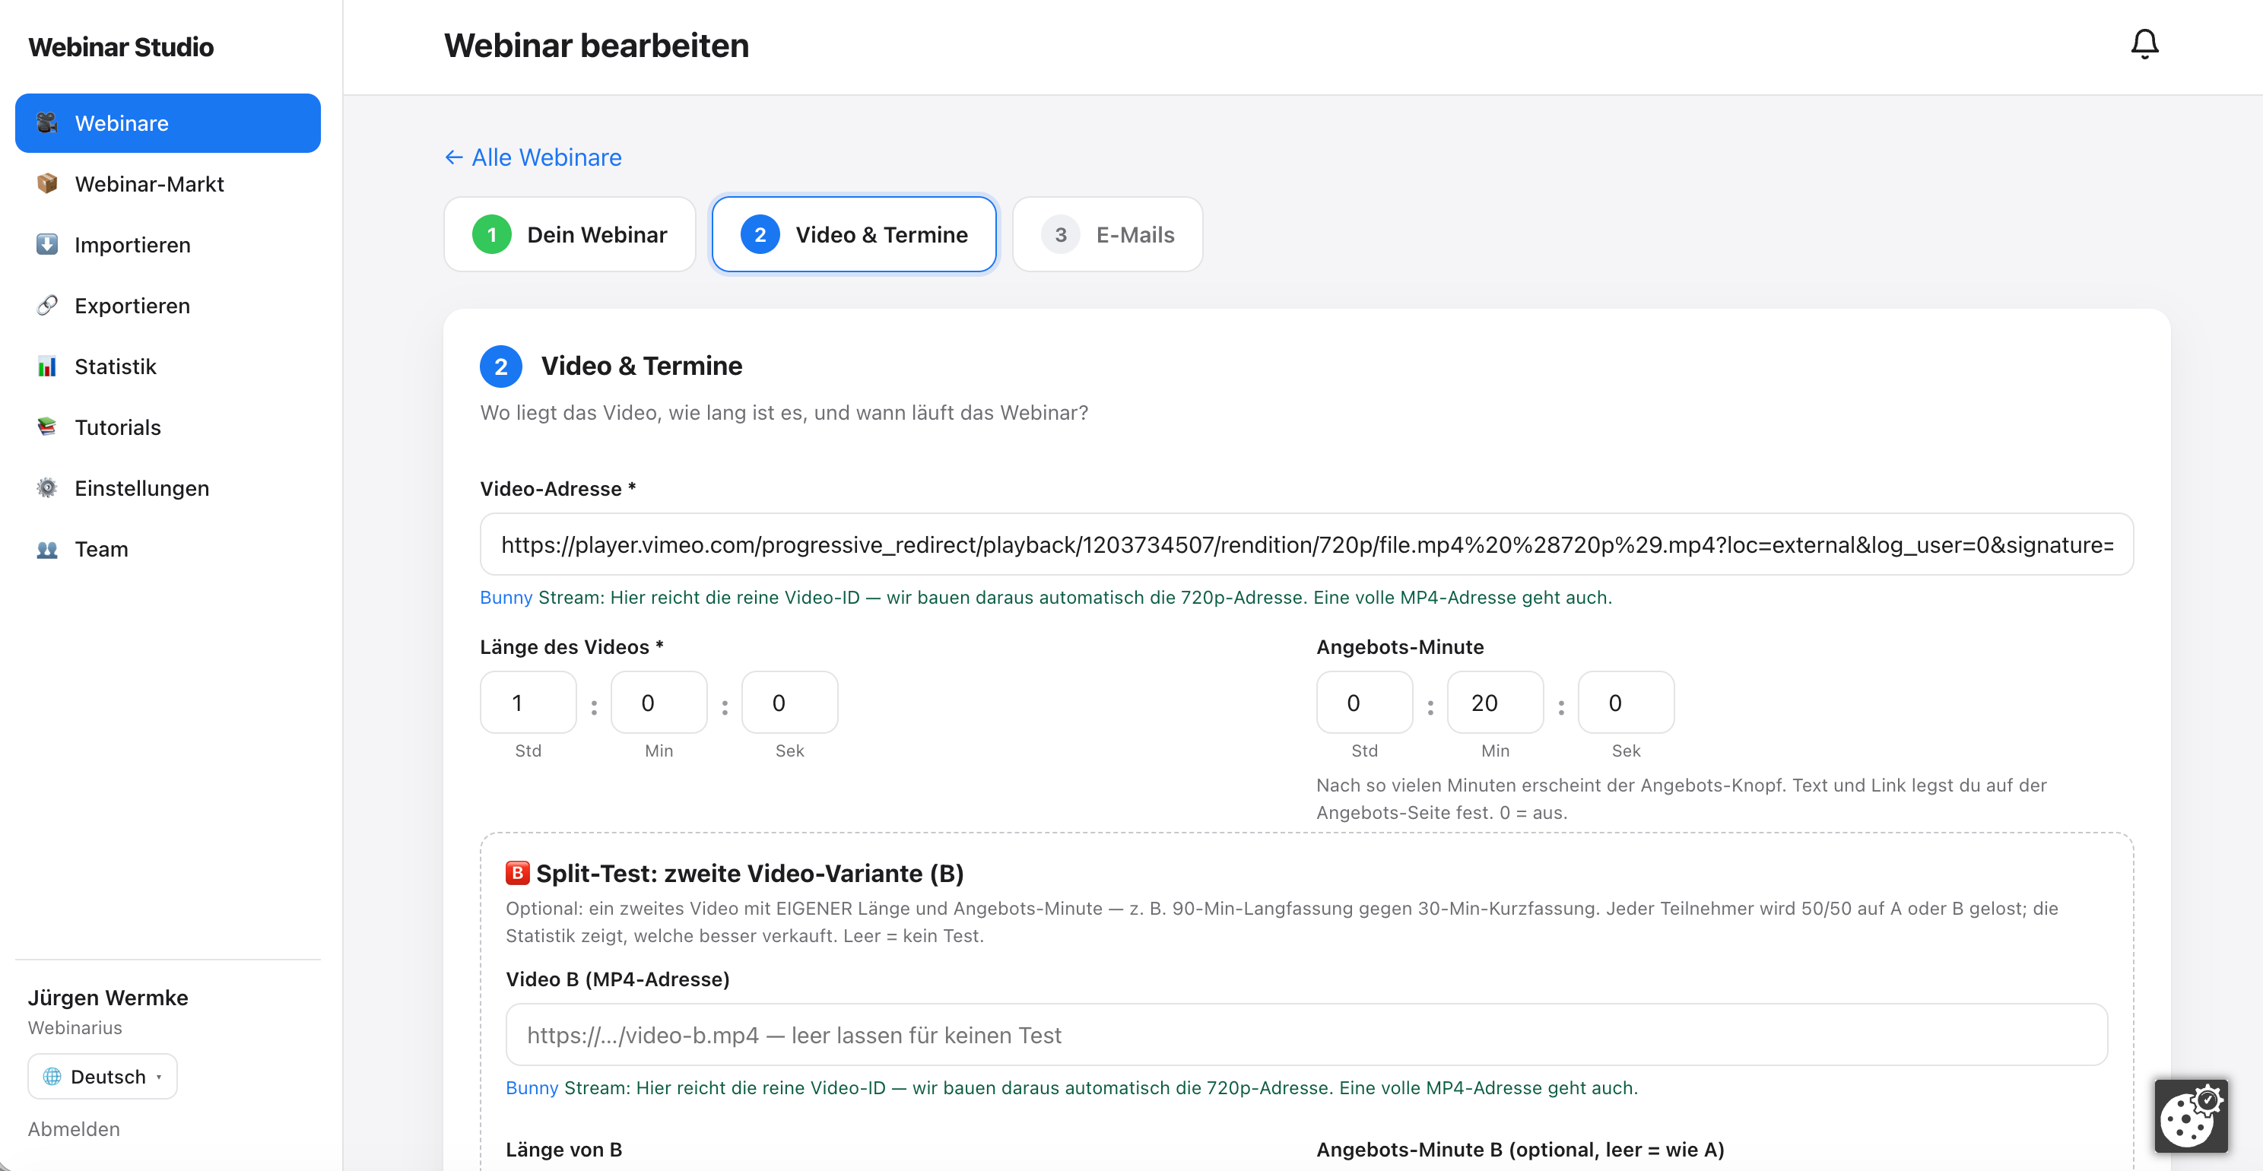Screen dimensions: 2263x1171
Task: Click the notification bell icon
Action: pyautogui.click(x=2144, y=45)
